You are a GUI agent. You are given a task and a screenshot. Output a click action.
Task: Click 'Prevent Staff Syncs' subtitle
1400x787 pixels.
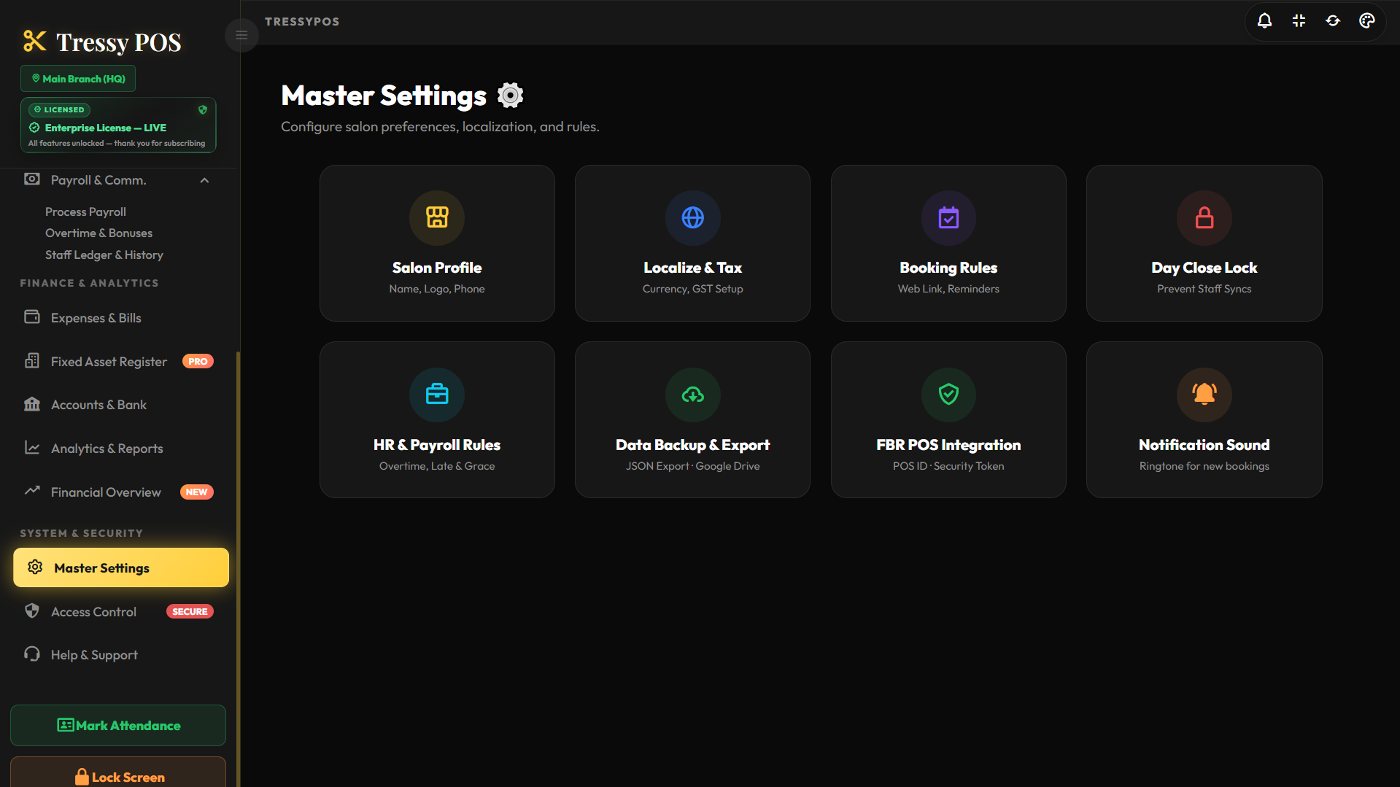1204,289
